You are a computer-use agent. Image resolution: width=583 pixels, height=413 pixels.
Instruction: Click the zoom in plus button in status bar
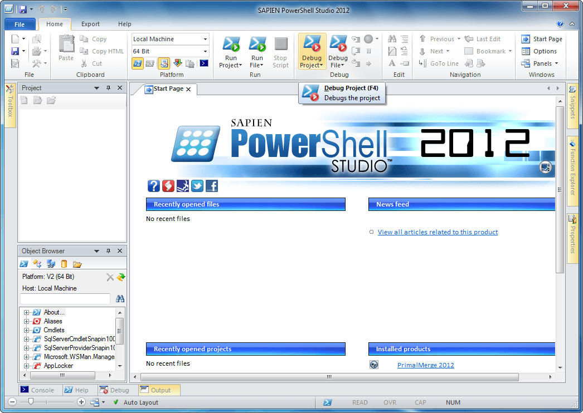click(x=81, y=402)
